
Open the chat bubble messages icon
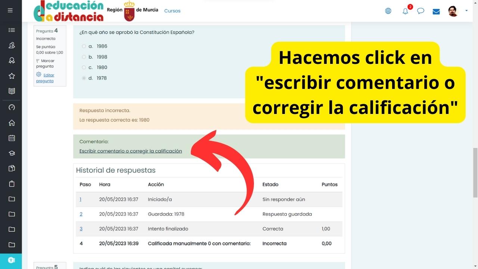[x=420, y=11]
